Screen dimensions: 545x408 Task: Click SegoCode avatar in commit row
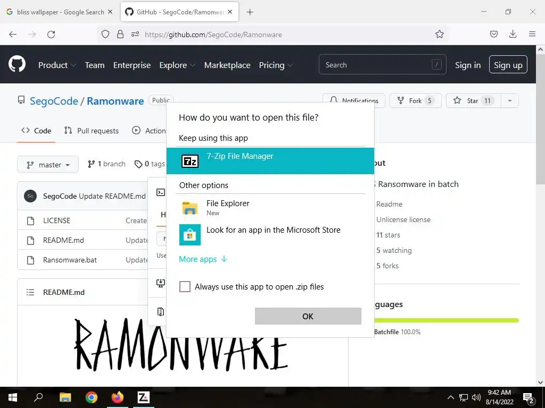(x=30, y=196)
